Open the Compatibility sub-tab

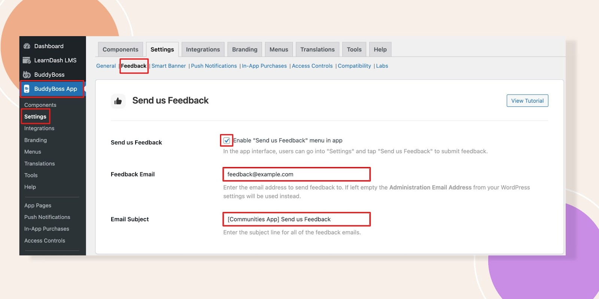[355, 66]
